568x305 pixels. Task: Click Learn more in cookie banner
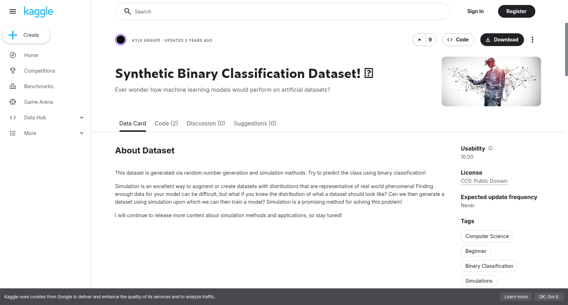[516, 297]
